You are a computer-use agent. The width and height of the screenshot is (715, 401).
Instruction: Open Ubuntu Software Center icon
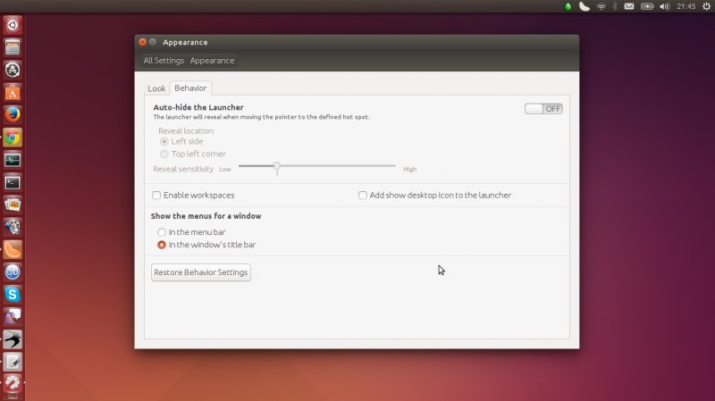pos(13,92)
